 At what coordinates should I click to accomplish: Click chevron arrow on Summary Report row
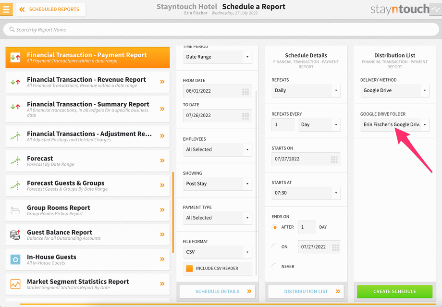(162, 109)
